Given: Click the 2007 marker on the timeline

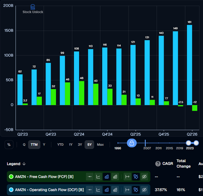Looking at the screenshot, I should point(147,148).
